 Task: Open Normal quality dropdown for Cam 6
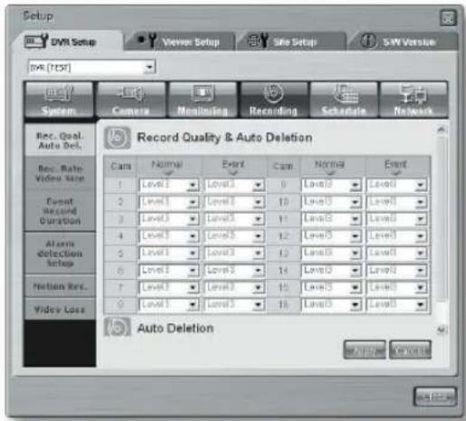coord(168,271)
